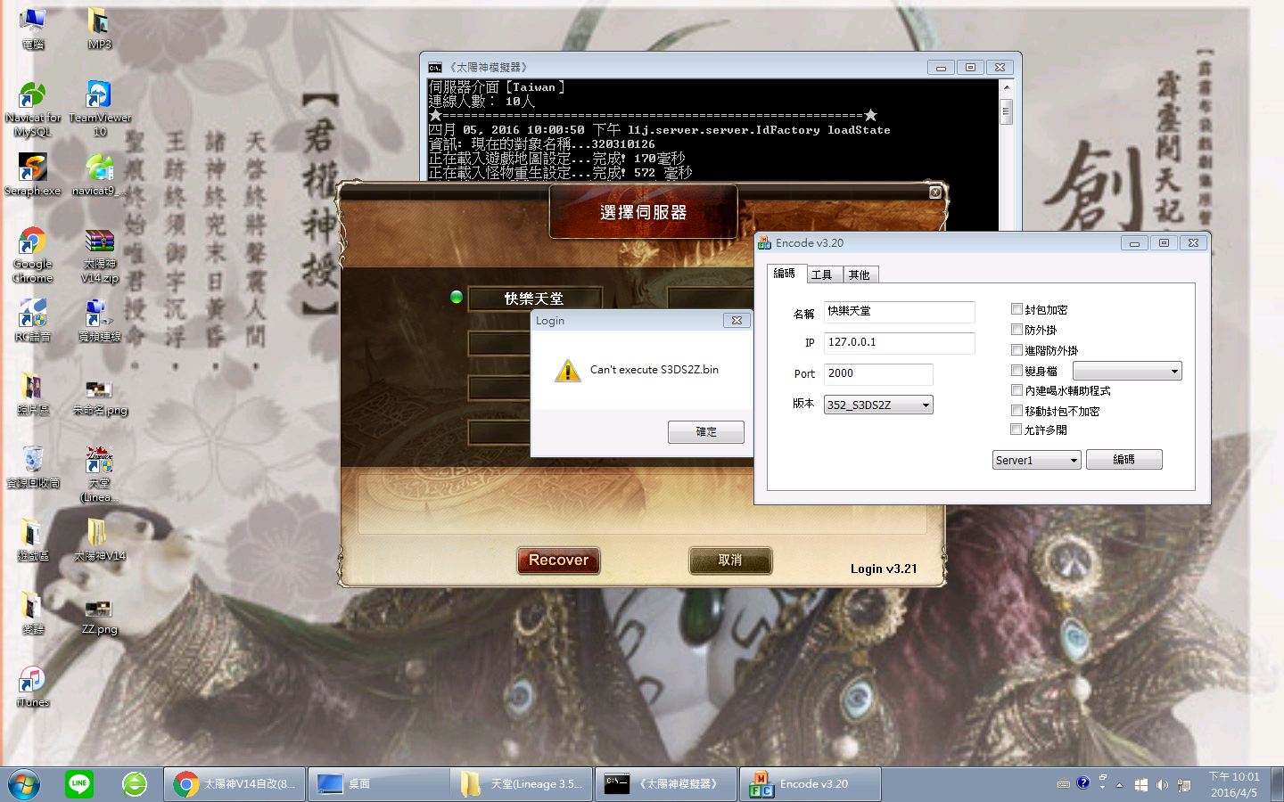Close the Login error dialog
This screenshot has width=1284, height=802.
tap(737, 321)
